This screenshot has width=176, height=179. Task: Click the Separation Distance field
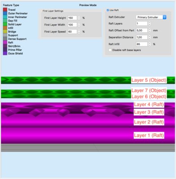(142, 37)
